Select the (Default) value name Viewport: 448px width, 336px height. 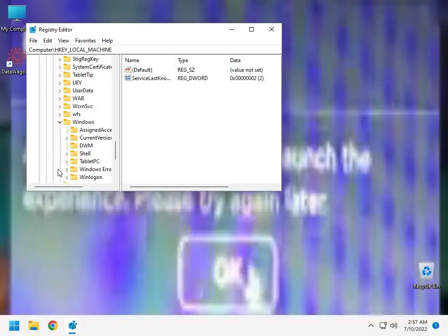tap(142, 70)
